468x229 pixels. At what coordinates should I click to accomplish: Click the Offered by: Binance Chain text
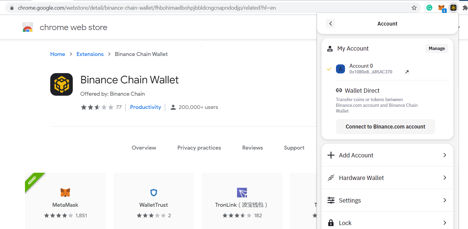pyautogui.click(x=112, y=94)
